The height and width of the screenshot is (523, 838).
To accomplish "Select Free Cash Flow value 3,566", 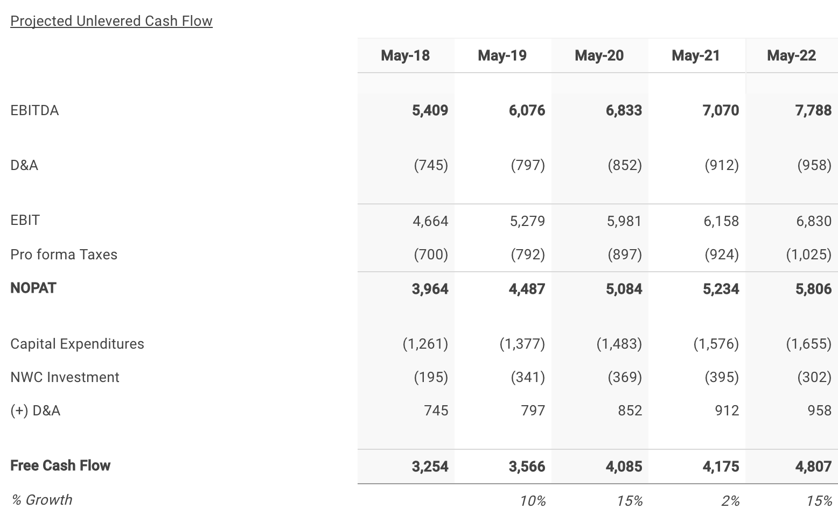I will [x=527, y=467].
